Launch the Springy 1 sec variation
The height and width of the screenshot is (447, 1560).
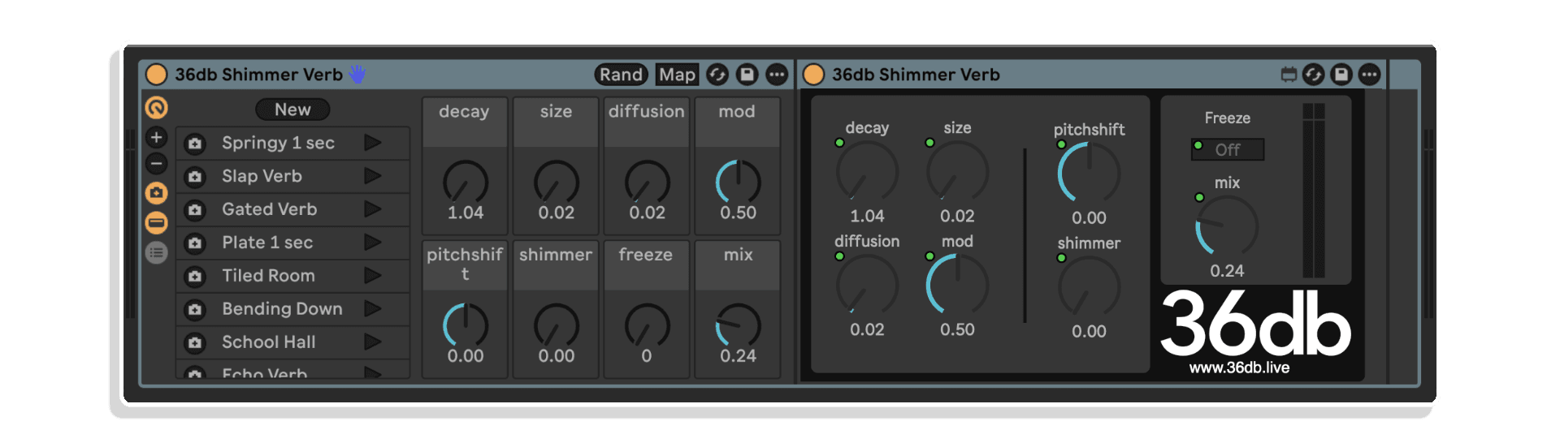pyautogui.click(x=373, y=143)
